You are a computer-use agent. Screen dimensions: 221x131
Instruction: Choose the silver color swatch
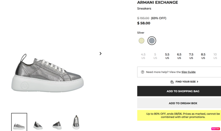click(x=152, y=41)
